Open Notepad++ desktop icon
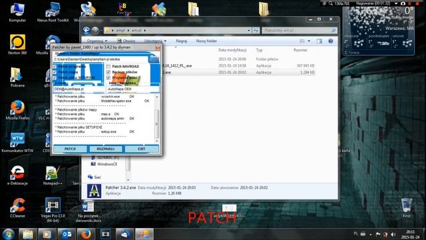The width and height of the screenshot is (426, 240). tap(53, 175)
